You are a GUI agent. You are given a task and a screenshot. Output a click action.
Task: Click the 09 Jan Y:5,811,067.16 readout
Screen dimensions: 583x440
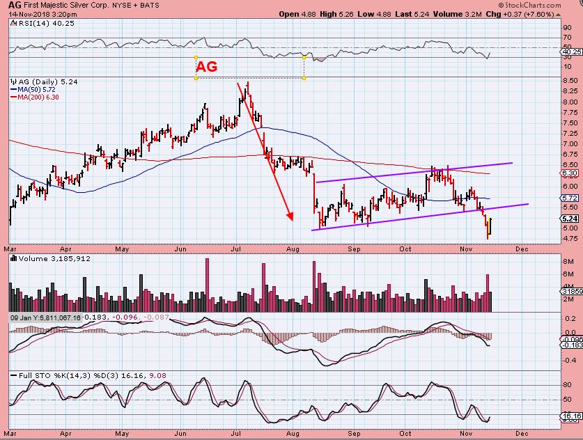coord(45,317)
